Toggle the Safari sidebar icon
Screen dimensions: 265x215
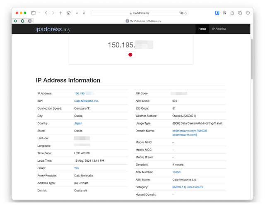(x=34, y=13)
